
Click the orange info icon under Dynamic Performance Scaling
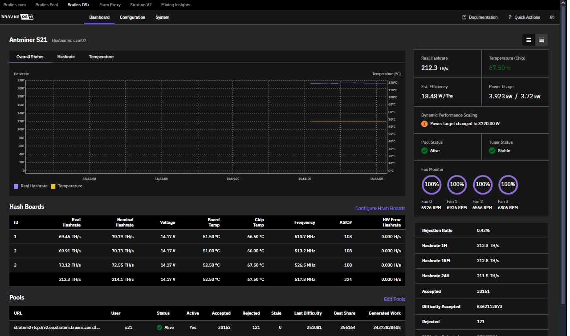tap(424, 124)
